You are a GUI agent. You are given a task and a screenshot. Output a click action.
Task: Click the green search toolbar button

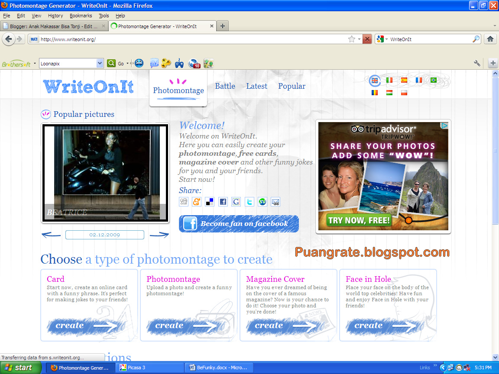tap(111, 63)
